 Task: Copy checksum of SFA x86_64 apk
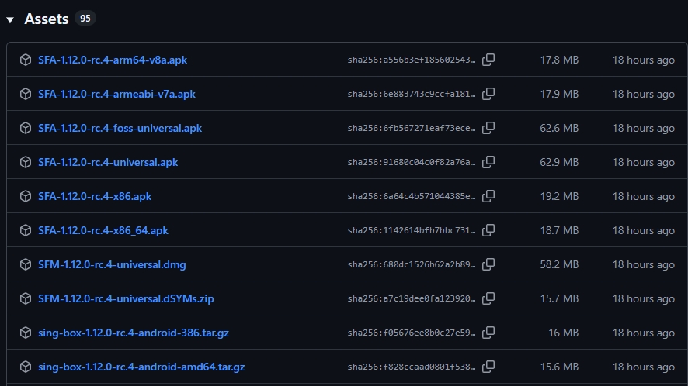click(x=488, y=230)
